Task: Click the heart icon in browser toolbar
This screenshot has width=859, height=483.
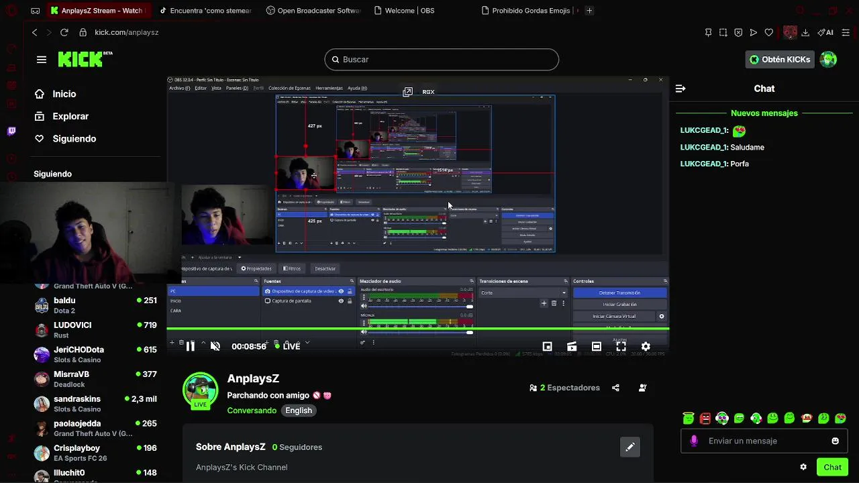Action: click(x=769, y=32)
